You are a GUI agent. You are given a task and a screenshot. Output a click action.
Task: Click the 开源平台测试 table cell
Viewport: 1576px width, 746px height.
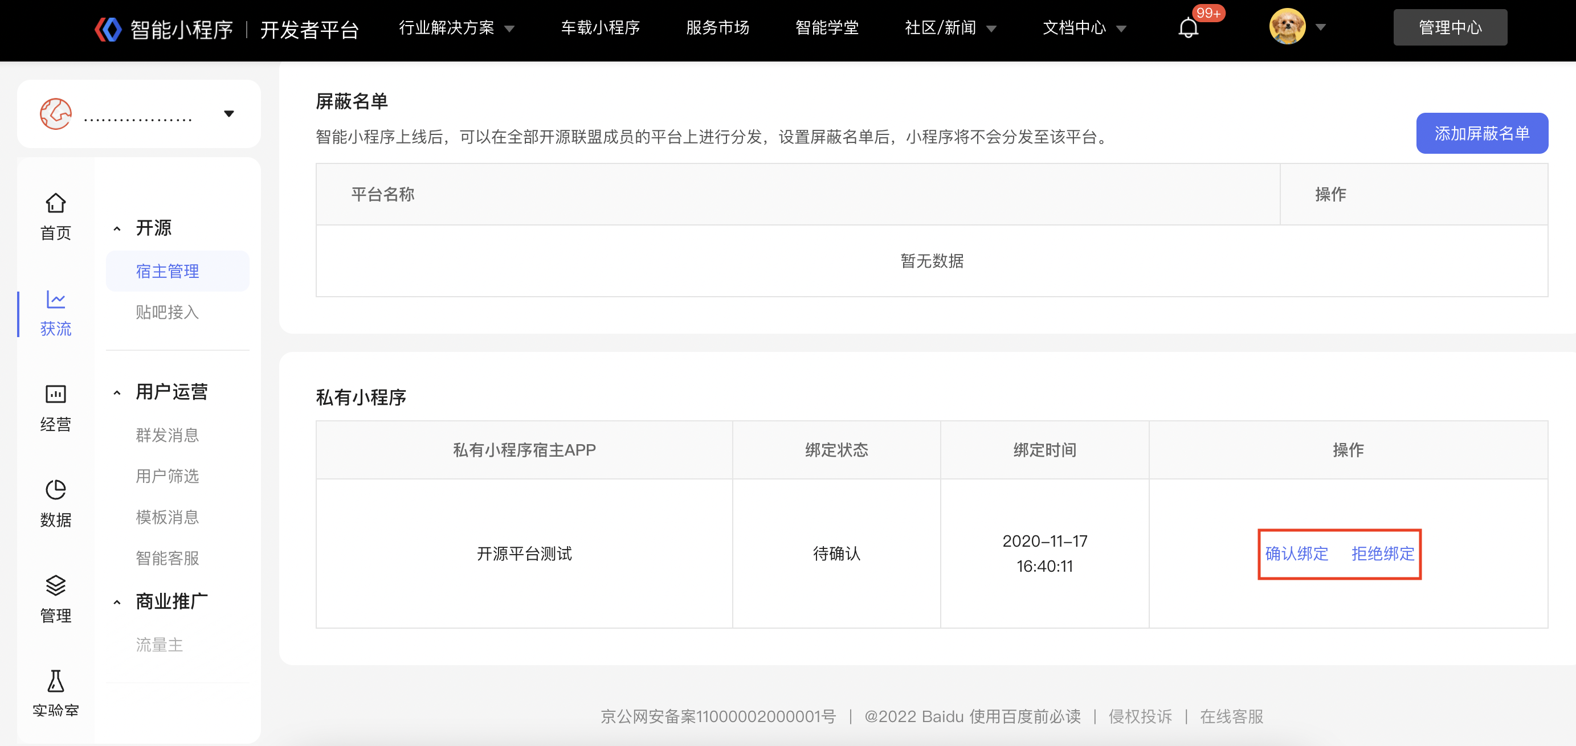click(524, 554)
